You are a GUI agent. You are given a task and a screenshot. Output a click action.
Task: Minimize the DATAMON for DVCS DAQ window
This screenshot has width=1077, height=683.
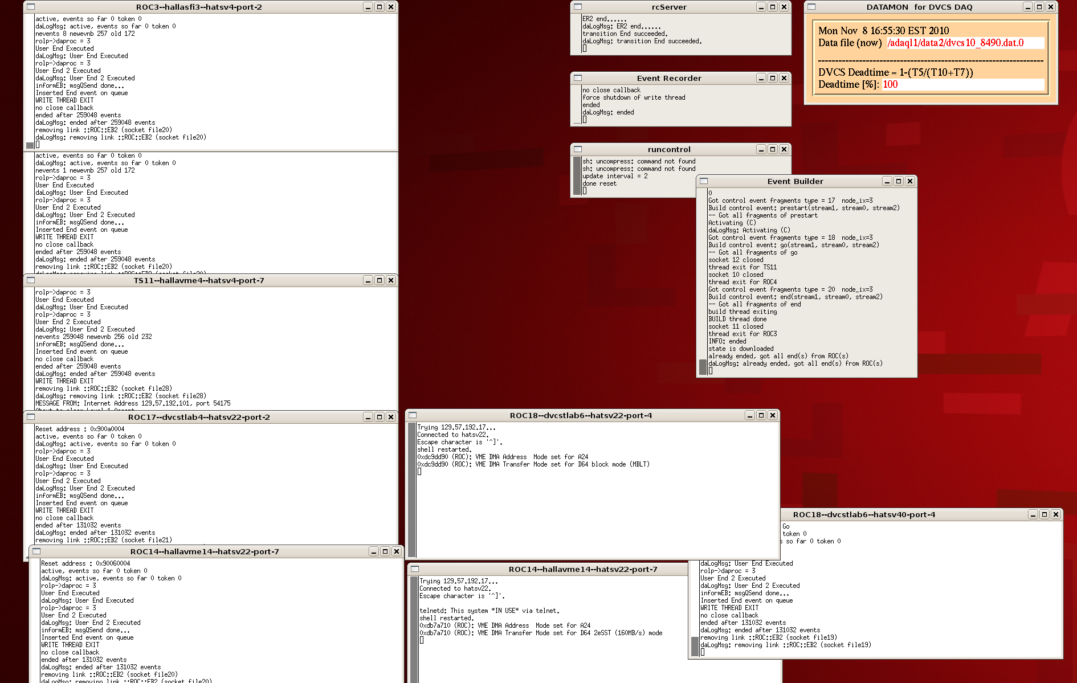tap(1028, 7)
